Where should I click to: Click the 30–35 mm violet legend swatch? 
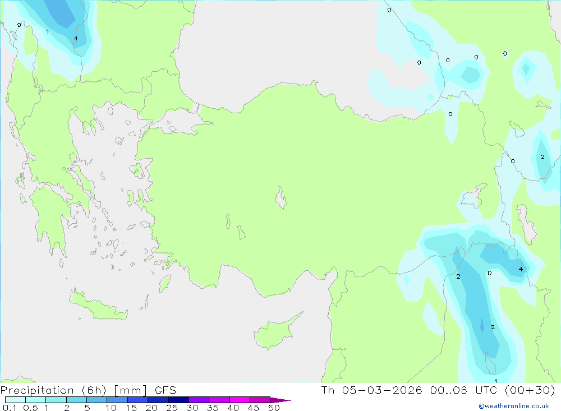tap(199, 400)
